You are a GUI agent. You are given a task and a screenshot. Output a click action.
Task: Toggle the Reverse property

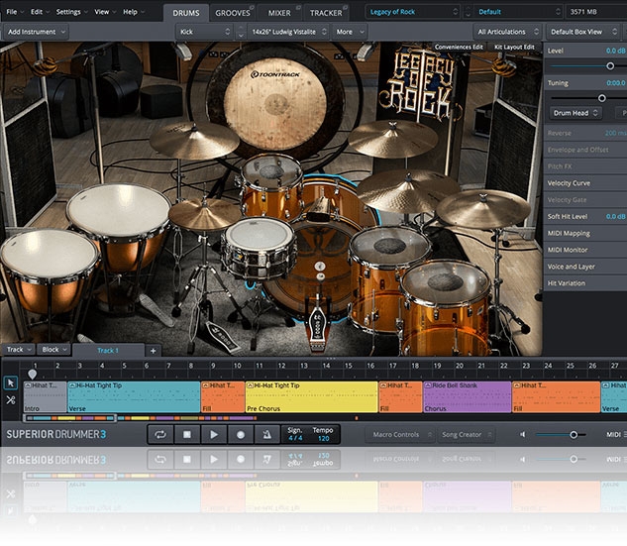(x=560, y=132)
